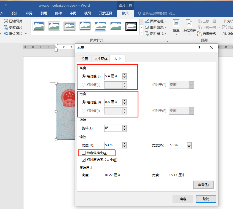Select the first picture style thumbnail
Screen dimensions: 233x209
click(x=38, y=26)
